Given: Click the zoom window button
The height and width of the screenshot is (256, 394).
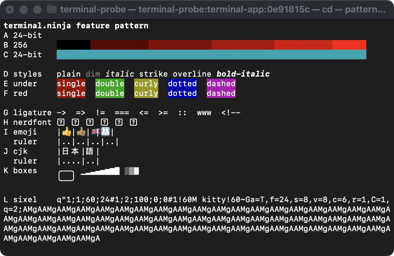Looking at the screenshot, I should point(37,10).
